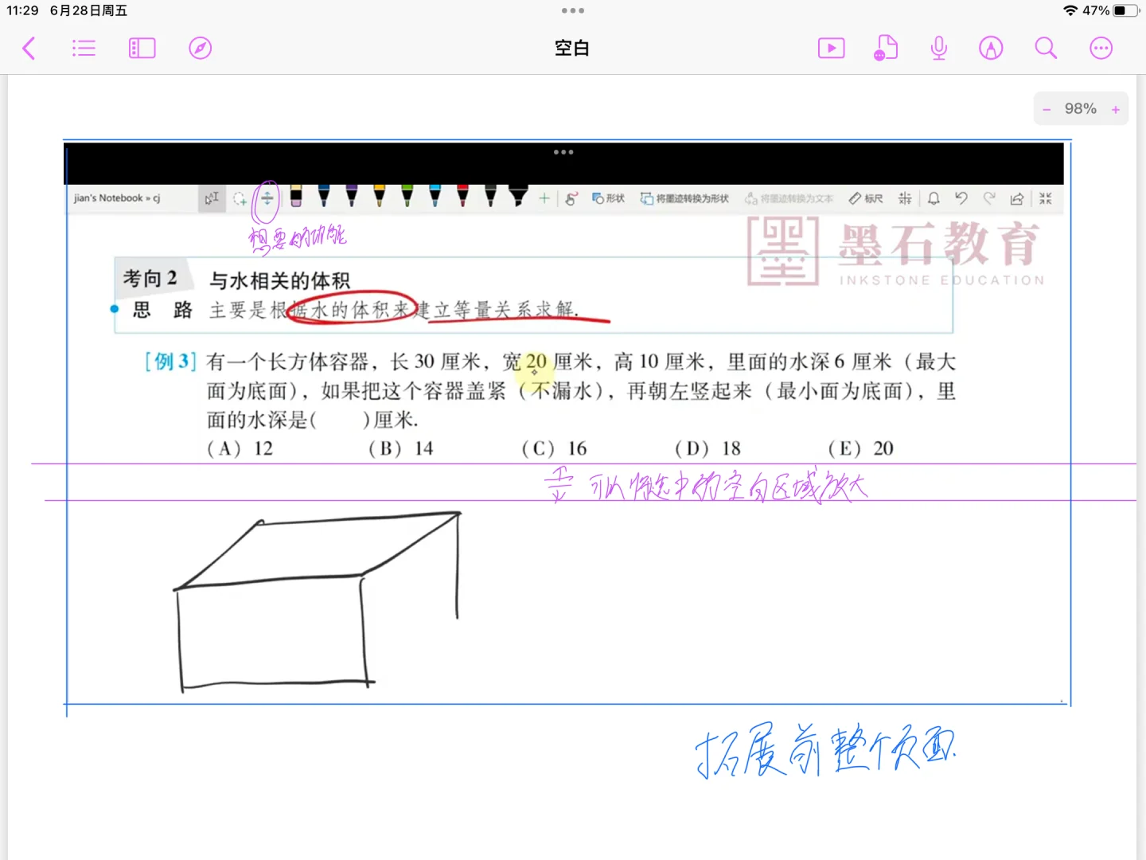Expand the three-dot handle above the embedded window
The width and height of the screenshot is (1146, 860).
coord(563,151)
